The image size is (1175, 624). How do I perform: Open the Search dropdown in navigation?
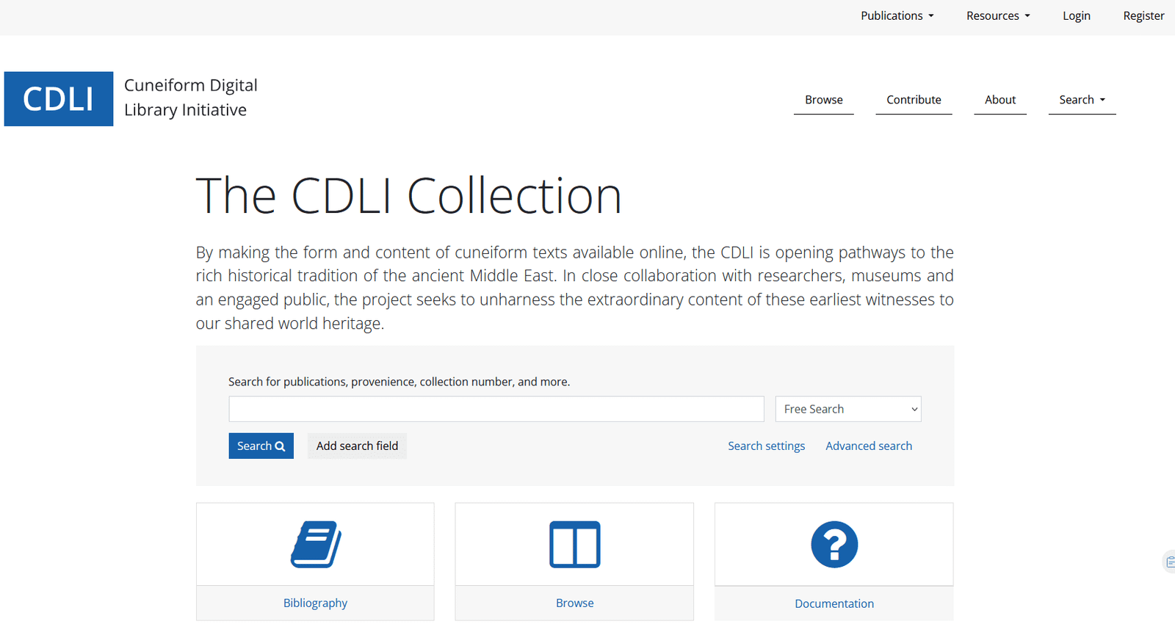pyautogui.click(x=1082, y=100)
